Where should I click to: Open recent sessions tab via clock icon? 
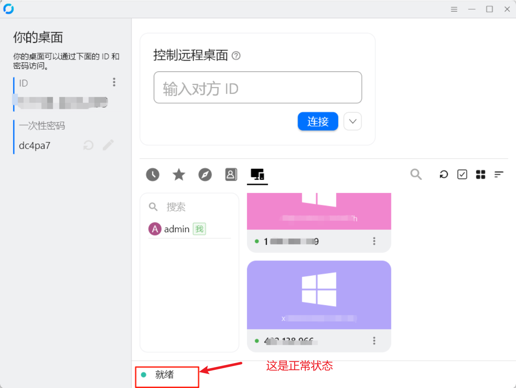[152, 174]
